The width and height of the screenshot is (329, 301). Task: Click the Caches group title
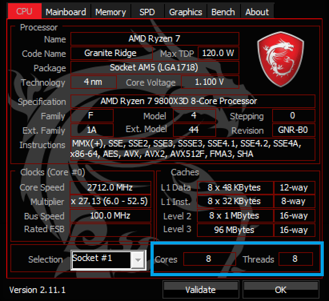click(185, 173)
